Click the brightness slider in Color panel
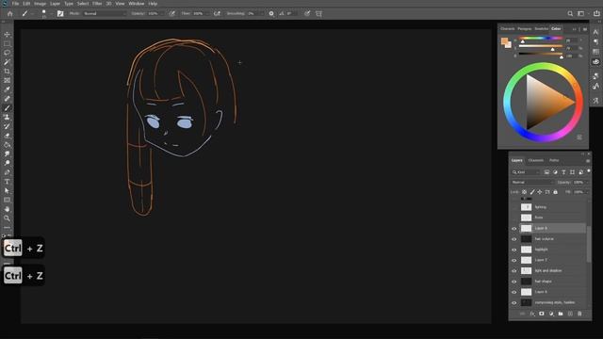This screenshot has width=603, height=339. pyautogui.click(x=541, y=54)
